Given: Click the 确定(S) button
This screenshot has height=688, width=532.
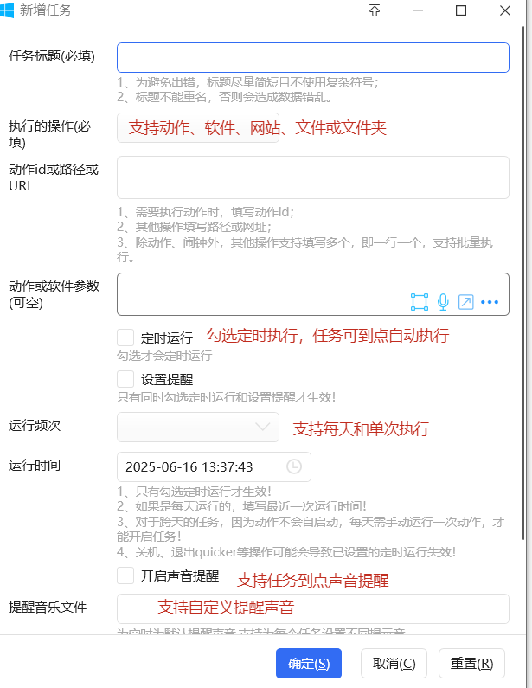Looking at the screenshot, I should 309,664.
